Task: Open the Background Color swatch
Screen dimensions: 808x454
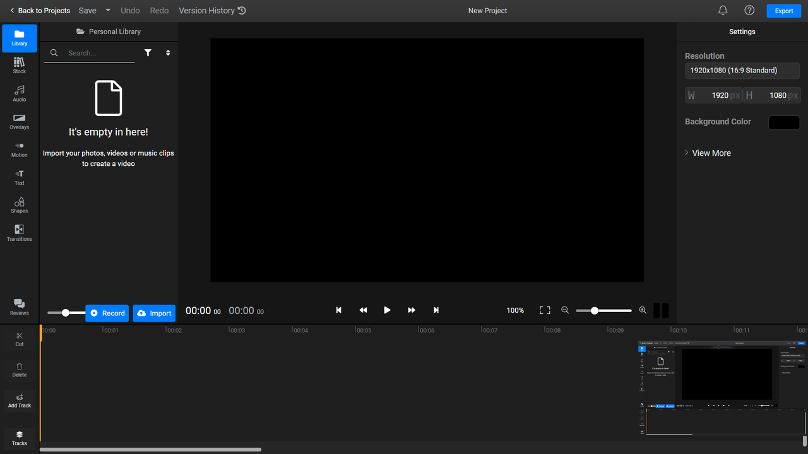Action: [x=783, y=122]
